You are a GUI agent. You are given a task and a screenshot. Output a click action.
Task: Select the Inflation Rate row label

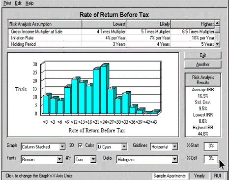(x=22, y=38)
